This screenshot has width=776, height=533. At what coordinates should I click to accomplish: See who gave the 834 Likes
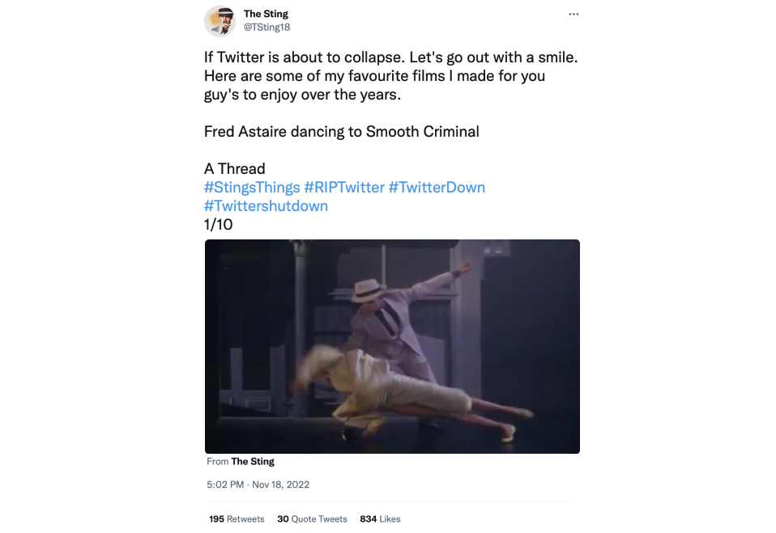click(380, 519)
